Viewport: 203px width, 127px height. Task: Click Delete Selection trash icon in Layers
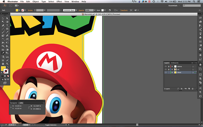(193, 89)
